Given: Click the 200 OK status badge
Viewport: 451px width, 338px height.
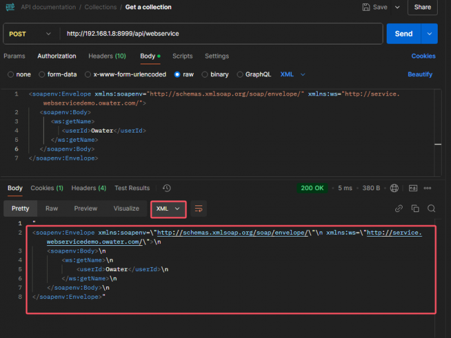Looking at the screenshot, I should [x=312, y=188].
